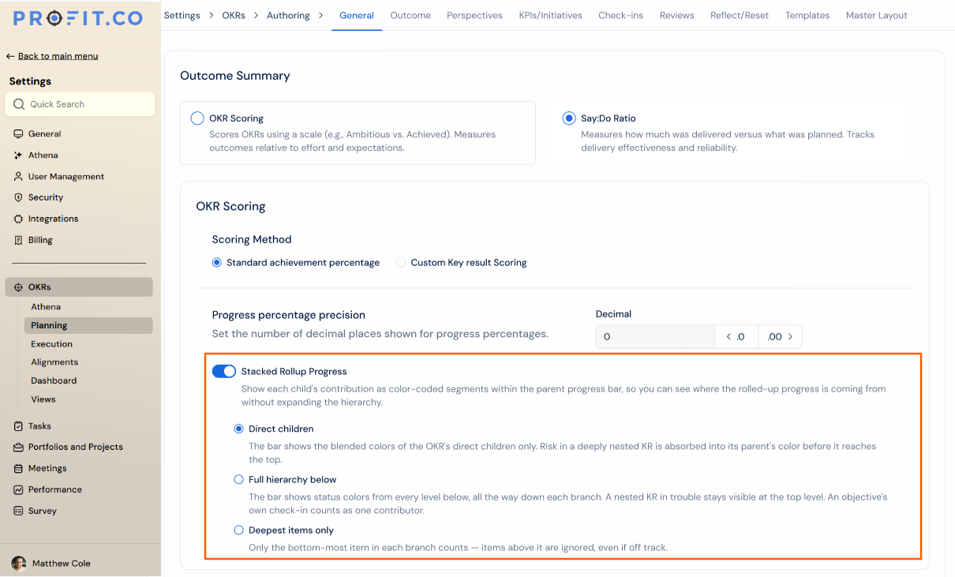955x577 pixels.
Task: Click the Meetings icon in sidebar
Action: coord(18,468)
